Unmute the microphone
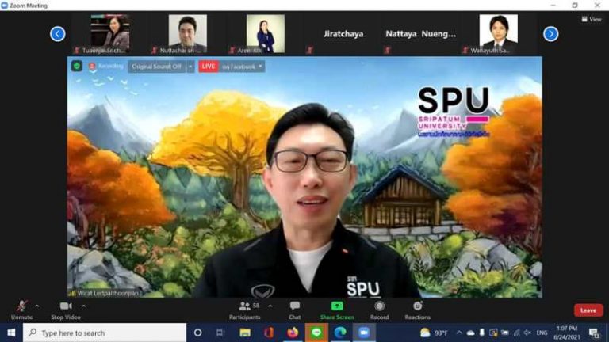609x342 pixels. coord(21,310)
